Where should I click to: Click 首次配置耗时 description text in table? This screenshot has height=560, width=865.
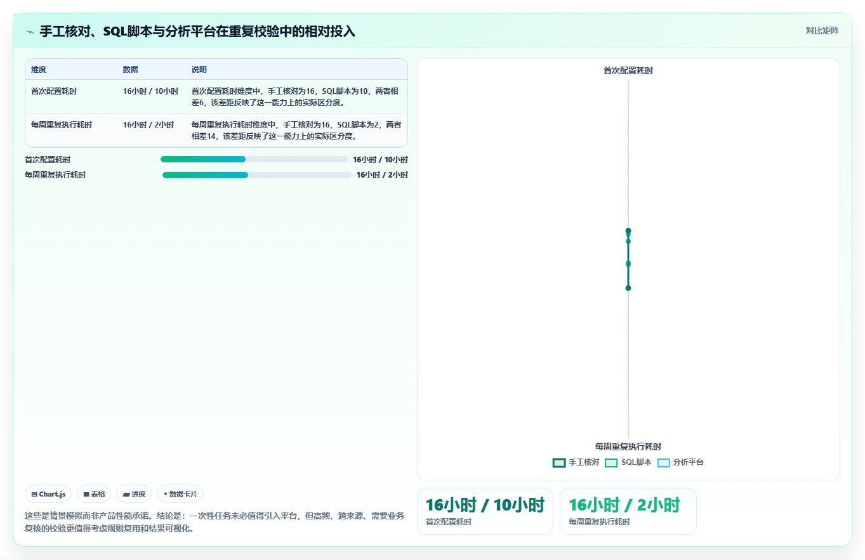pyautogui.click(x=295, y=96)
